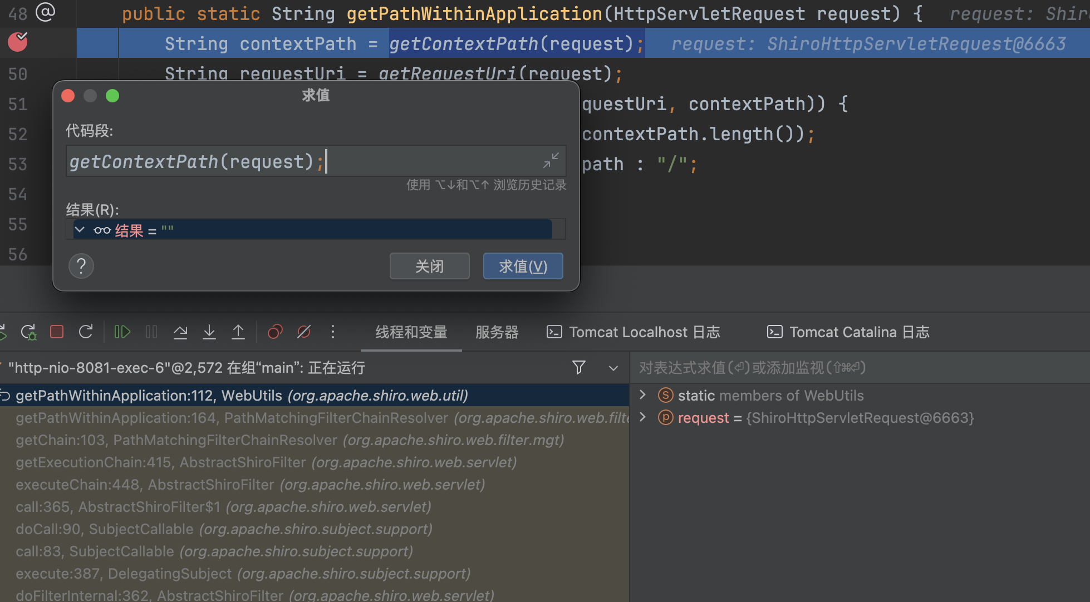This screenshot has width=1090, height=602.
Task: Toggle the breakpoint at line 49
Action: click(18, 42)
